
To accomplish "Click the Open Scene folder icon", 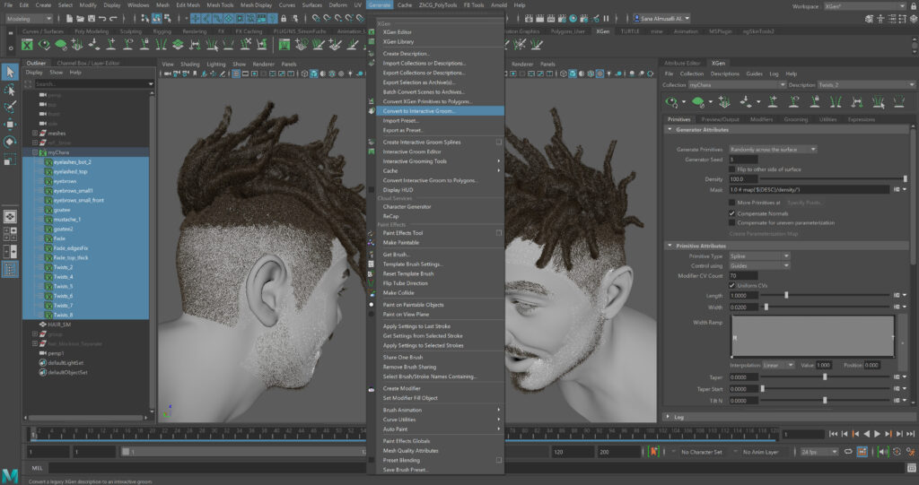I will coord(80,19).
